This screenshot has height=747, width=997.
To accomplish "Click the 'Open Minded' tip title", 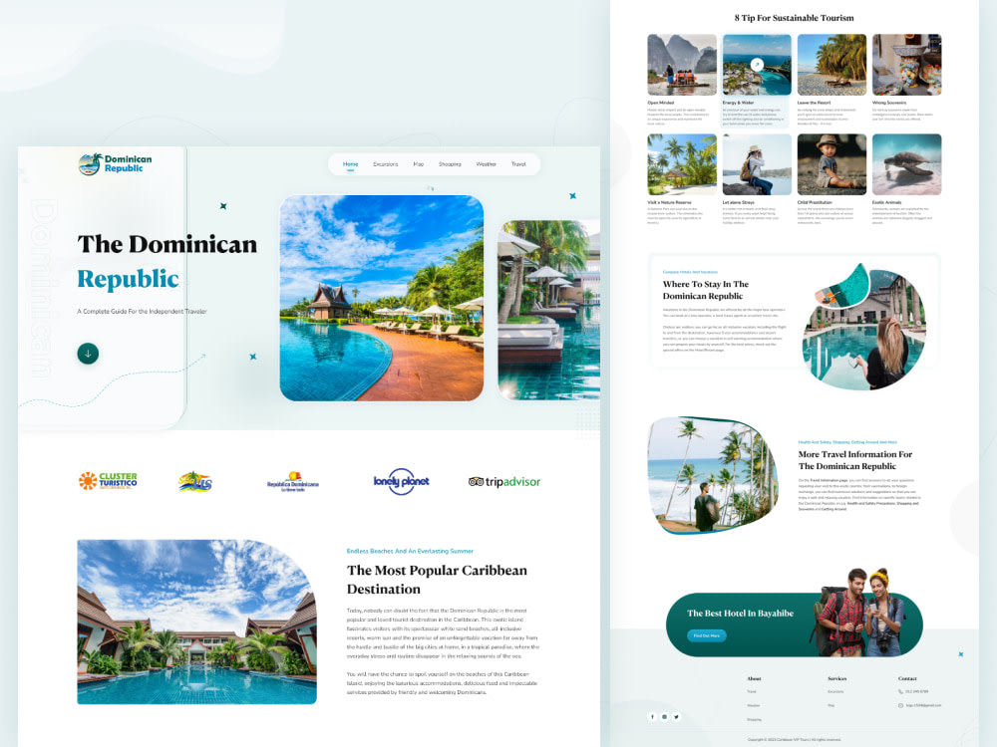I will (x=661, y=103).
